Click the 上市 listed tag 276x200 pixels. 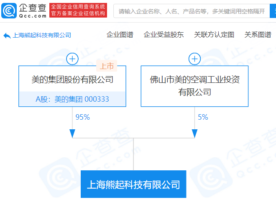pos(107,66)
